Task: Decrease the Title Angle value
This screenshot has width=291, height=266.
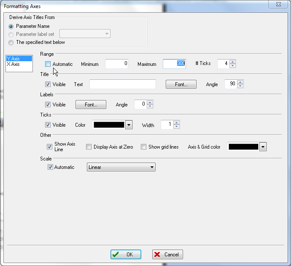Action: [240, 86]
